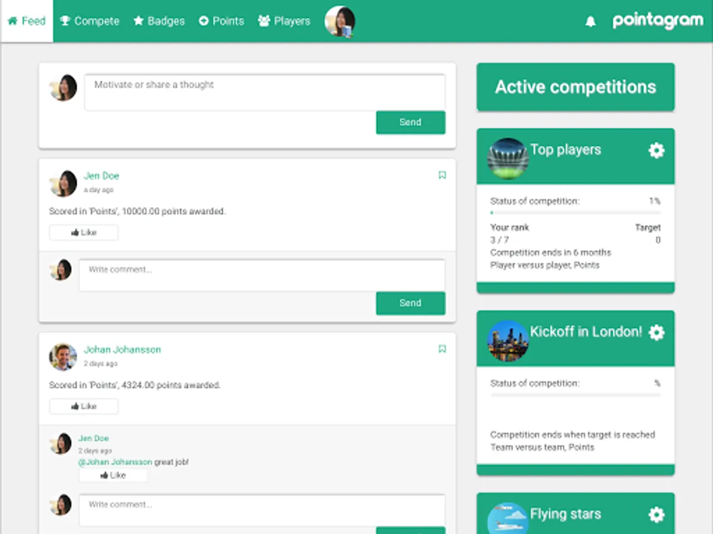The height and width of the screenshot is (534, 713).
Task: Like Johan Johansson's 4324 points post
Action: pos(84,406)
